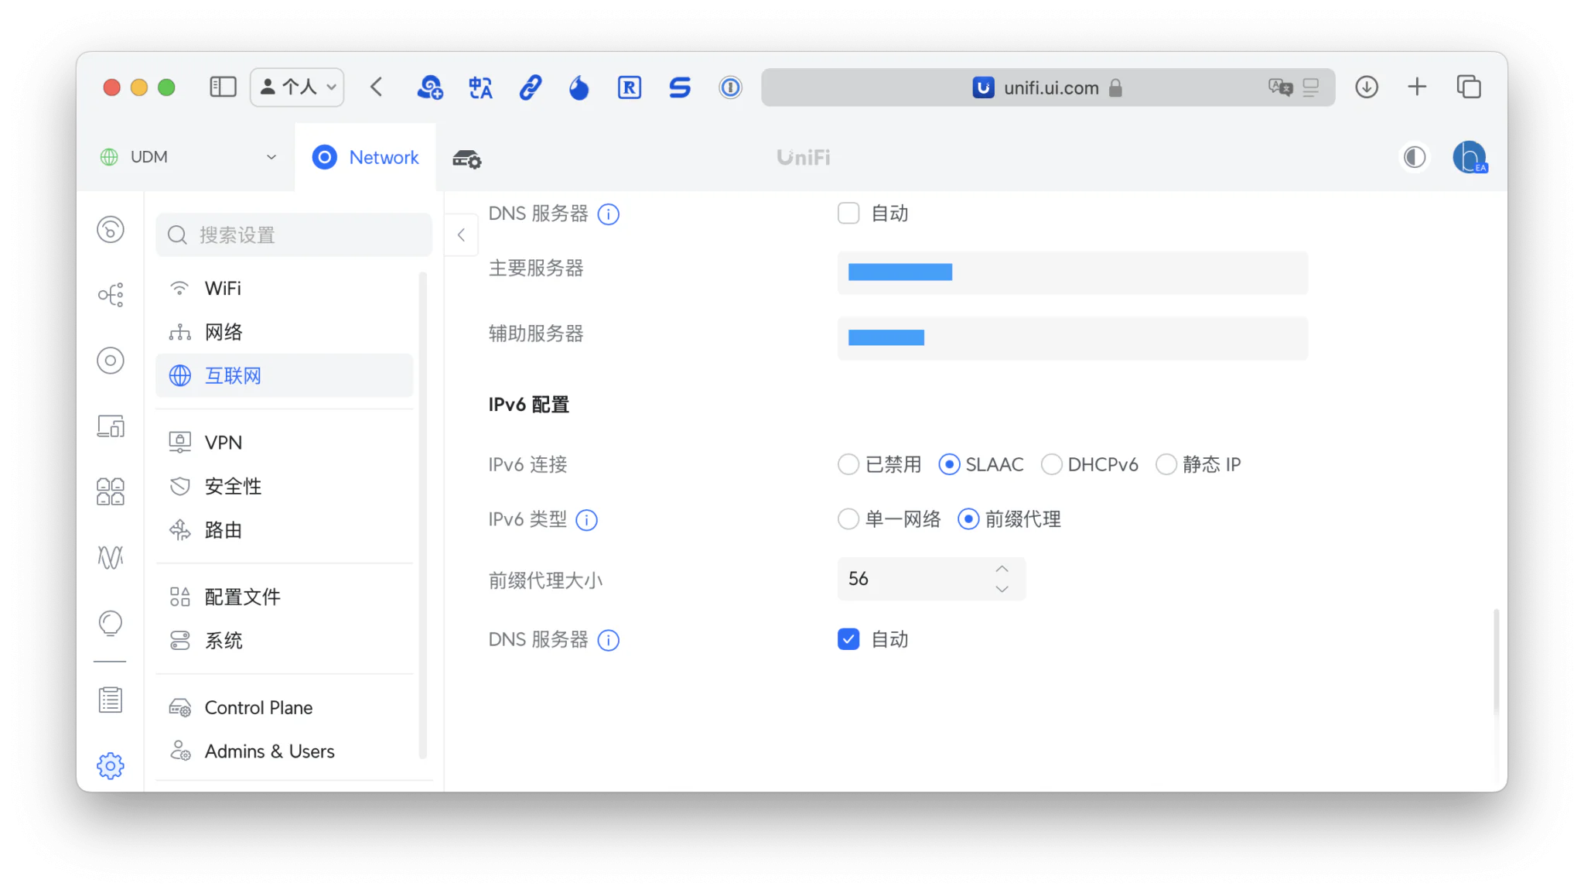Select the DHCPv6 radio option

coord(1051,464)
